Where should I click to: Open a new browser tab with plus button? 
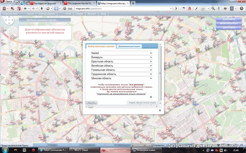133,3
